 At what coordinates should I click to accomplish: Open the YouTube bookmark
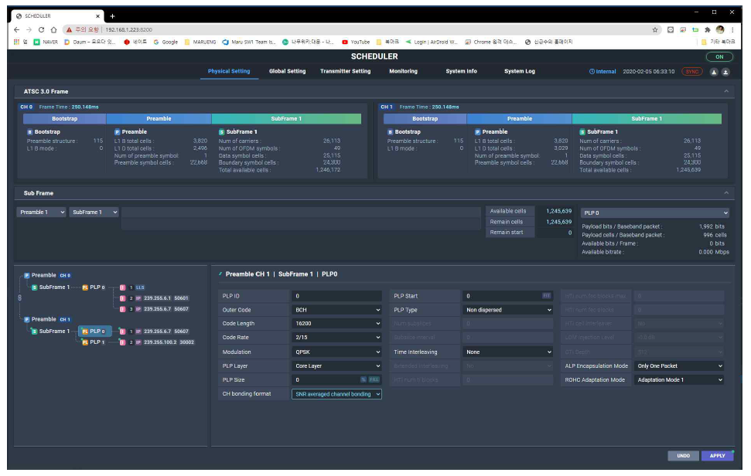point(355,42)
